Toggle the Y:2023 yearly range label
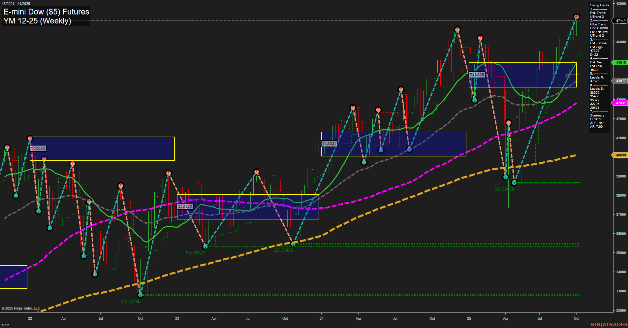Viewport: 628px width, 328px height. (x=185, y=206)
